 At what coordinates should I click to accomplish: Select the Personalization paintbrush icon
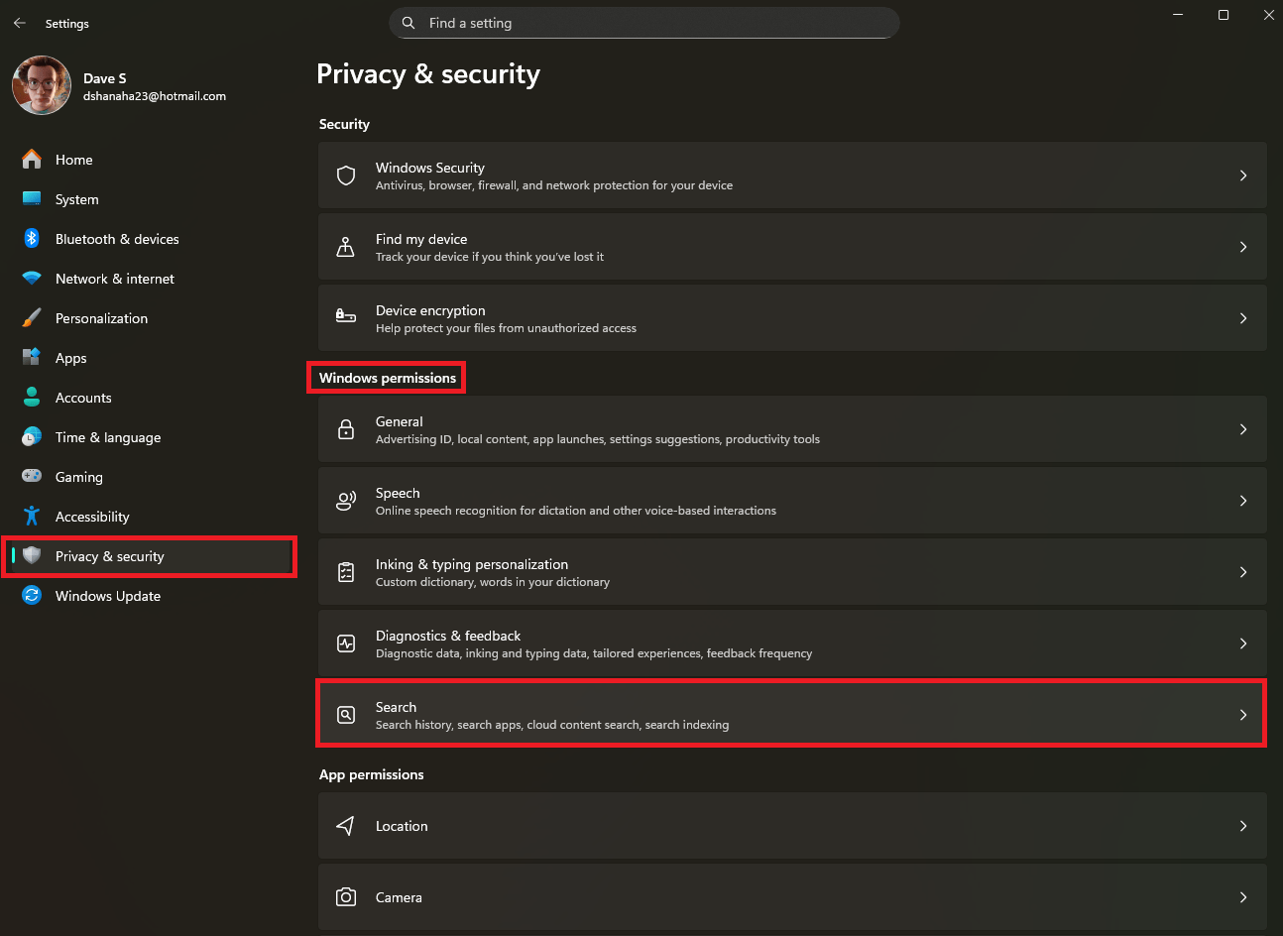(32, 318)
